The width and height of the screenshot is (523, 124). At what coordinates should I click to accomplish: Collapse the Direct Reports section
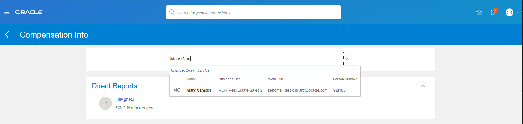coord(423,86)
